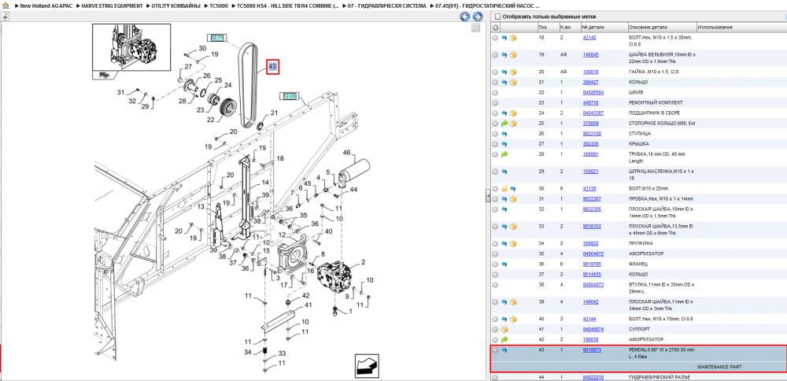Sort by the '№ детали' column header
The width and height of the screenshot is (787, 381).
coord(604,27)
